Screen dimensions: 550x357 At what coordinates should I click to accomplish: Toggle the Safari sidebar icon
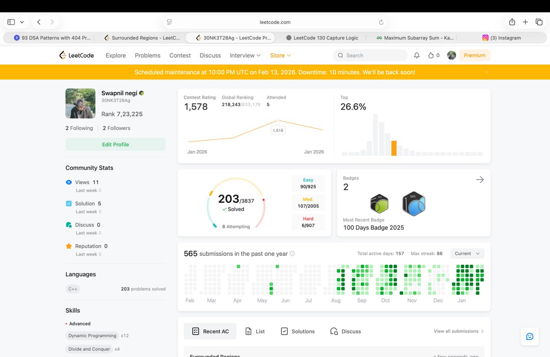pyautogui.click(x=11, y=22)
